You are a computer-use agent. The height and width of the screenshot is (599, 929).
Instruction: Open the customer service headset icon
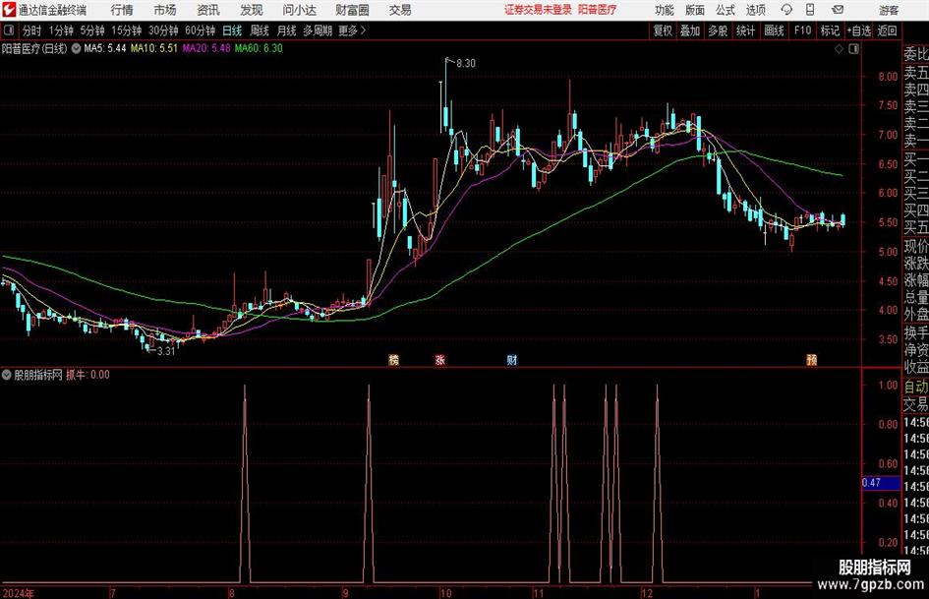tap(786, 10)
